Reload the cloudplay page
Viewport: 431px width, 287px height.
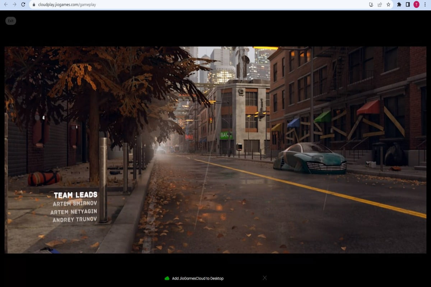23,5
